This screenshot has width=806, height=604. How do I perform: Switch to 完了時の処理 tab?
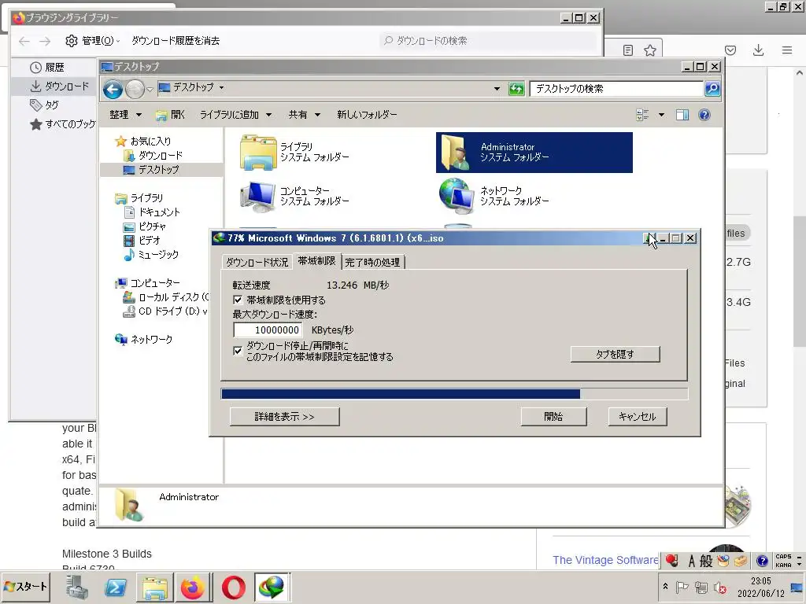372,262
